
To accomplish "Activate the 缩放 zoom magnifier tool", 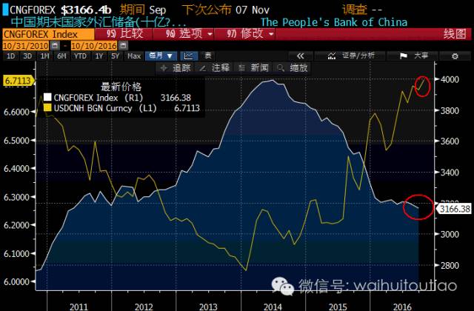I will click(293, 68).
